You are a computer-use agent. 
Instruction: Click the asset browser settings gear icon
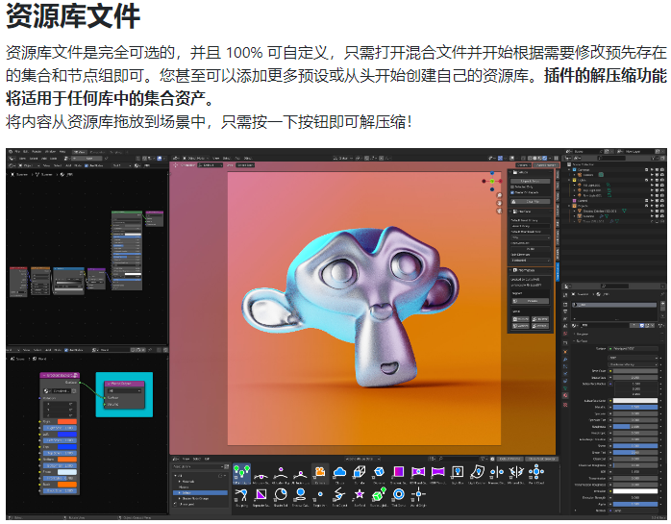coord(492,459)
